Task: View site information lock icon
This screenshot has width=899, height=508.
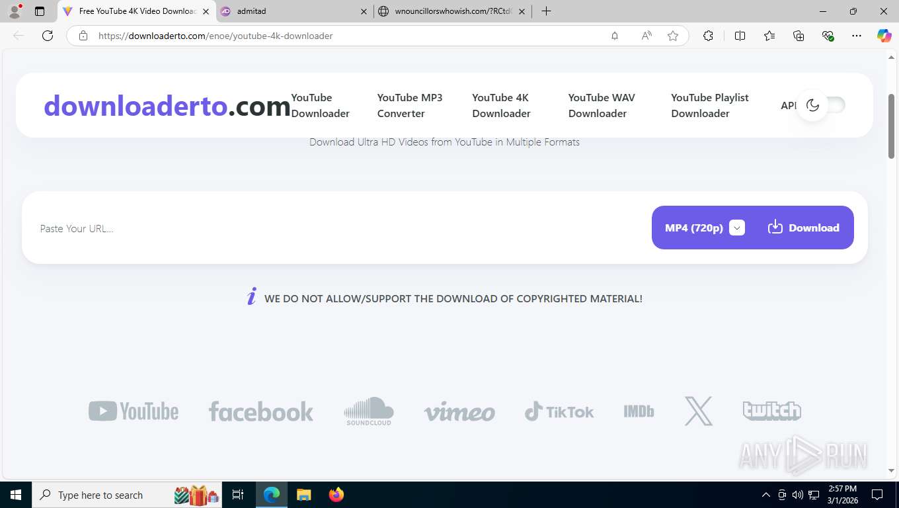Action: [x=83, y=36]
